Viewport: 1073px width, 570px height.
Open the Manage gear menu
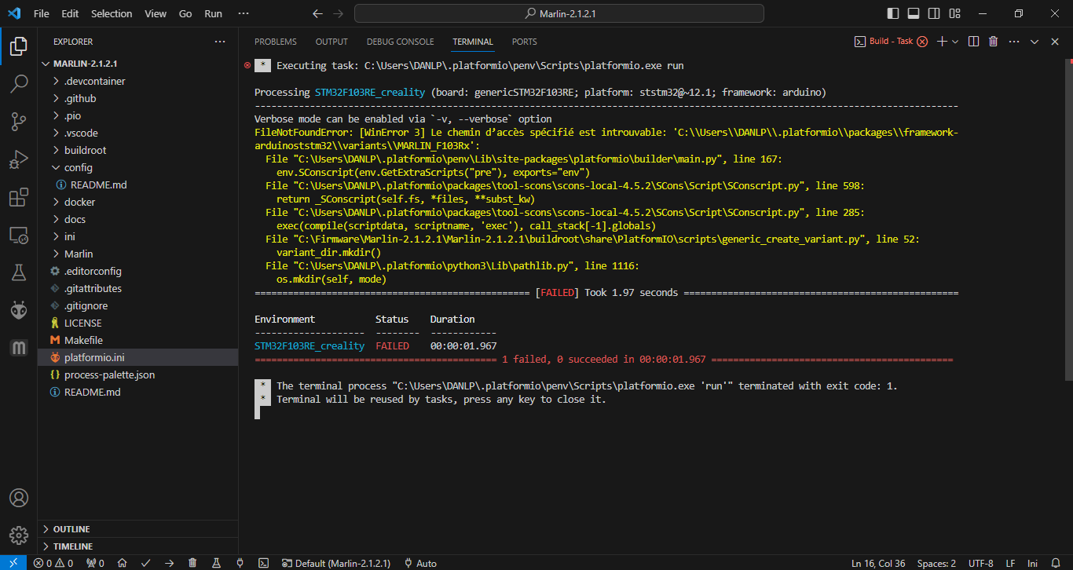(19, 535)
